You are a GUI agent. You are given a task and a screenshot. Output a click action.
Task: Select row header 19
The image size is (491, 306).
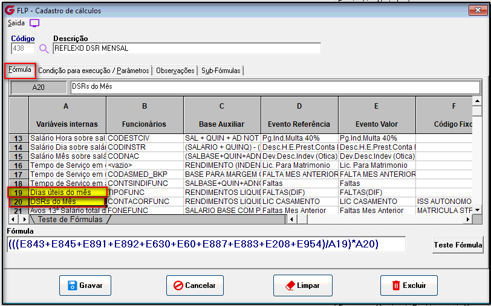19,193
